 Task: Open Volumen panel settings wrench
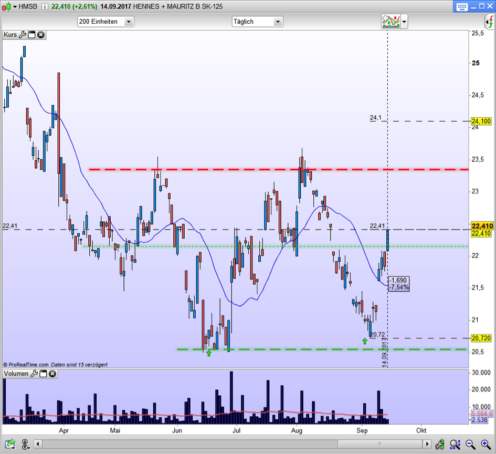[x=34, y=374]
